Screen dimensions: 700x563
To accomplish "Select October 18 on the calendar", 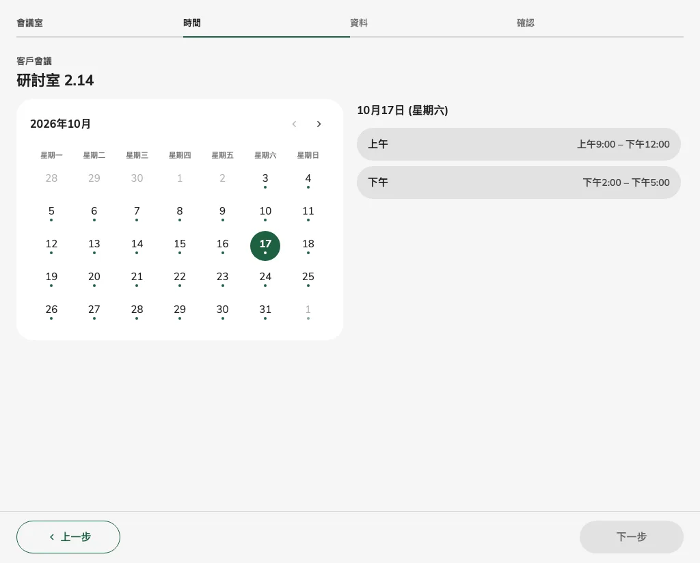I will (x=308, y=246).
